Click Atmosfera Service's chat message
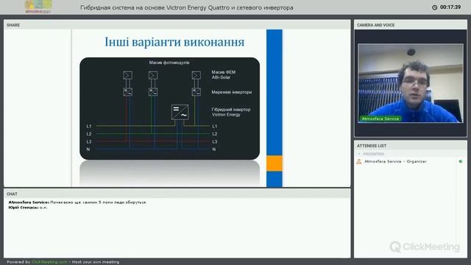Image resolution: width=471 pixels, height=265 pixels. point(77,202)
